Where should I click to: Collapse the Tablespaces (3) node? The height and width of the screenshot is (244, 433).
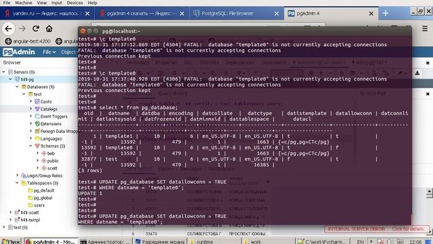(x=17, y=183)
